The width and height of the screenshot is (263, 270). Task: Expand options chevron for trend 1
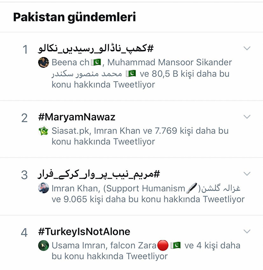[x=247, y=48]
